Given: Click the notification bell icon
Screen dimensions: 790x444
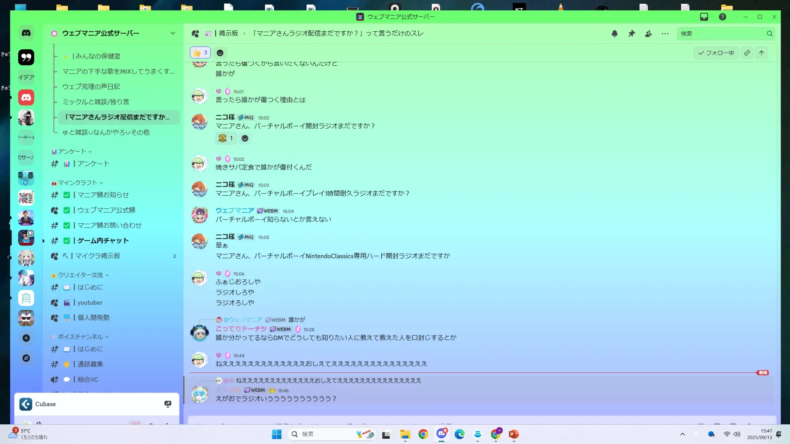Looking at the screenshot, I should 614,34.
